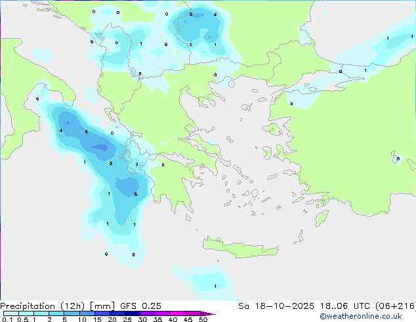Click the "25" legend scale label
This screenshot has width=416, height=322.
pos(127,319)
